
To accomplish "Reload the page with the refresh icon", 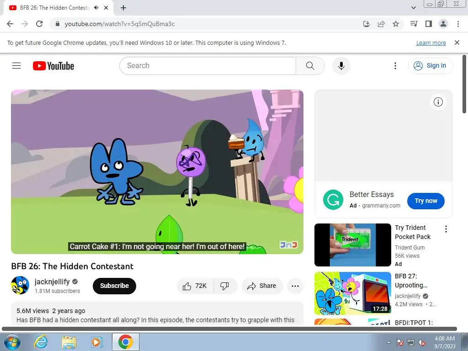I will click(x=39, y=24).
